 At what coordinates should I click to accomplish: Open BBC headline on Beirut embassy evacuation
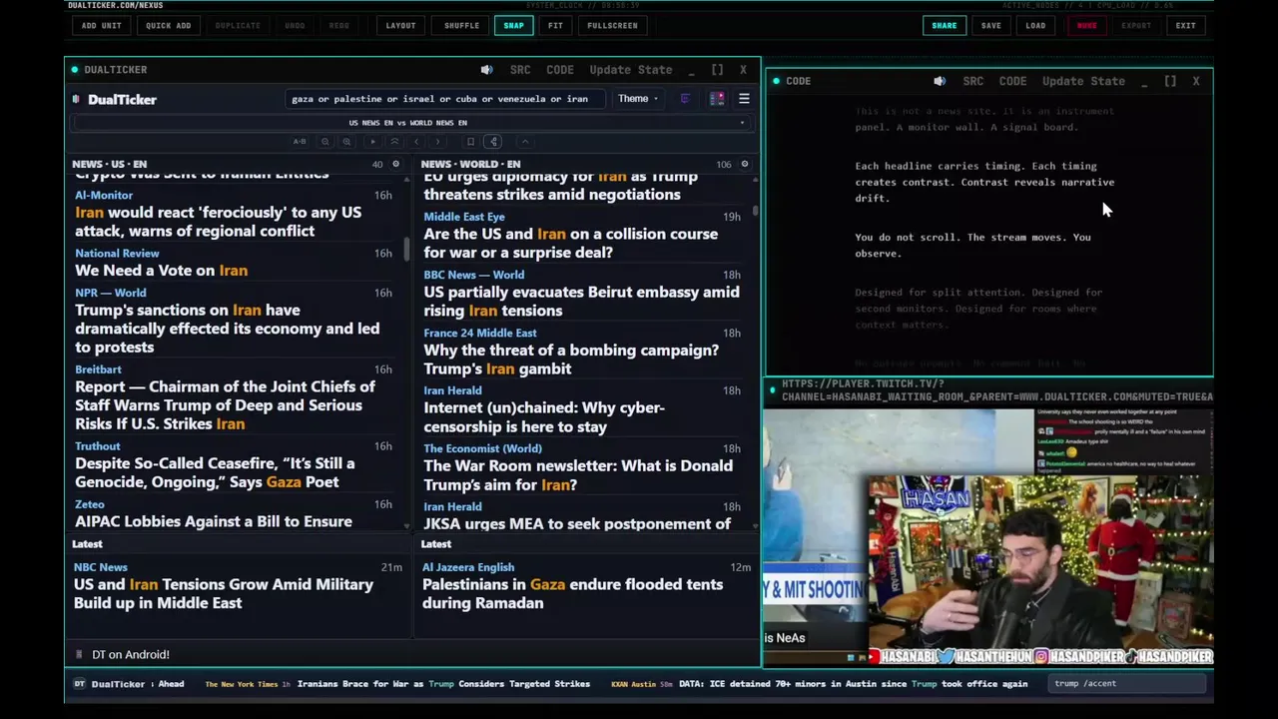click(x=582, y=301)
